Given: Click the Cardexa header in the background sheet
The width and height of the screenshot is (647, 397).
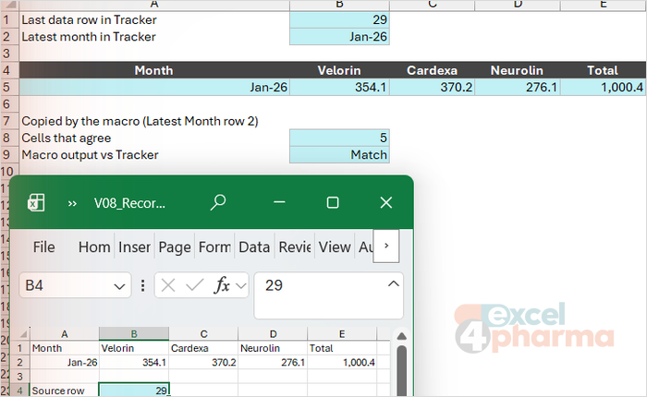Looking at the screenshot, I should [x=432, y=70].
